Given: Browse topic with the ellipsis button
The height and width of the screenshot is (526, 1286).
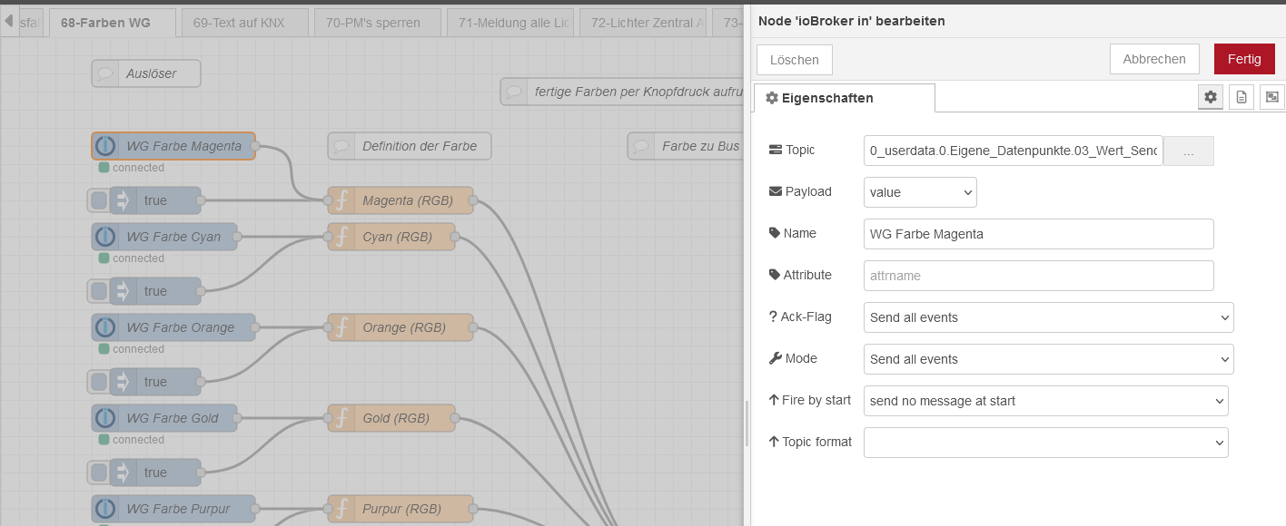Looking at the screenshot, I should tap(1188, 151).
